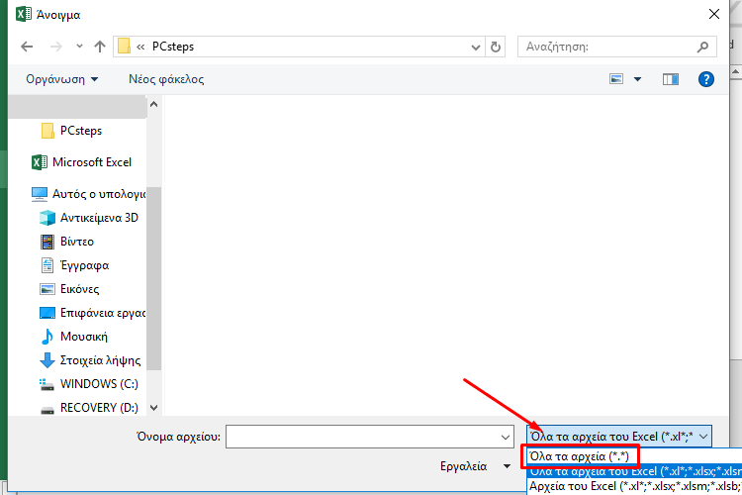This screenshot has width=742, height=495.
Task: Select Microsoft Excel in navigation pane
Action: click(x=81, y=162)
